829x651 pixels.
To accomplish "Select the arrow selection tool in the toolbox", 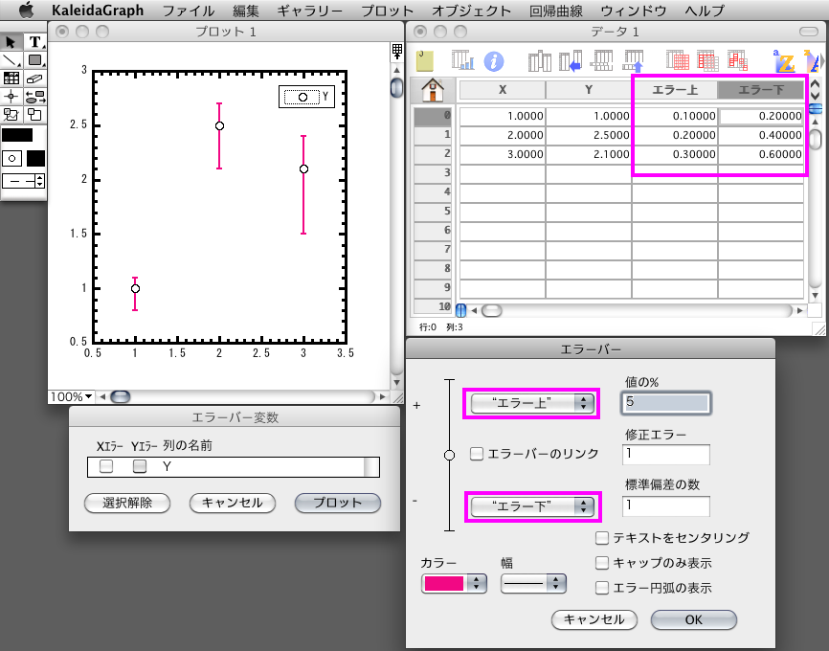I will tap(11, 42).
